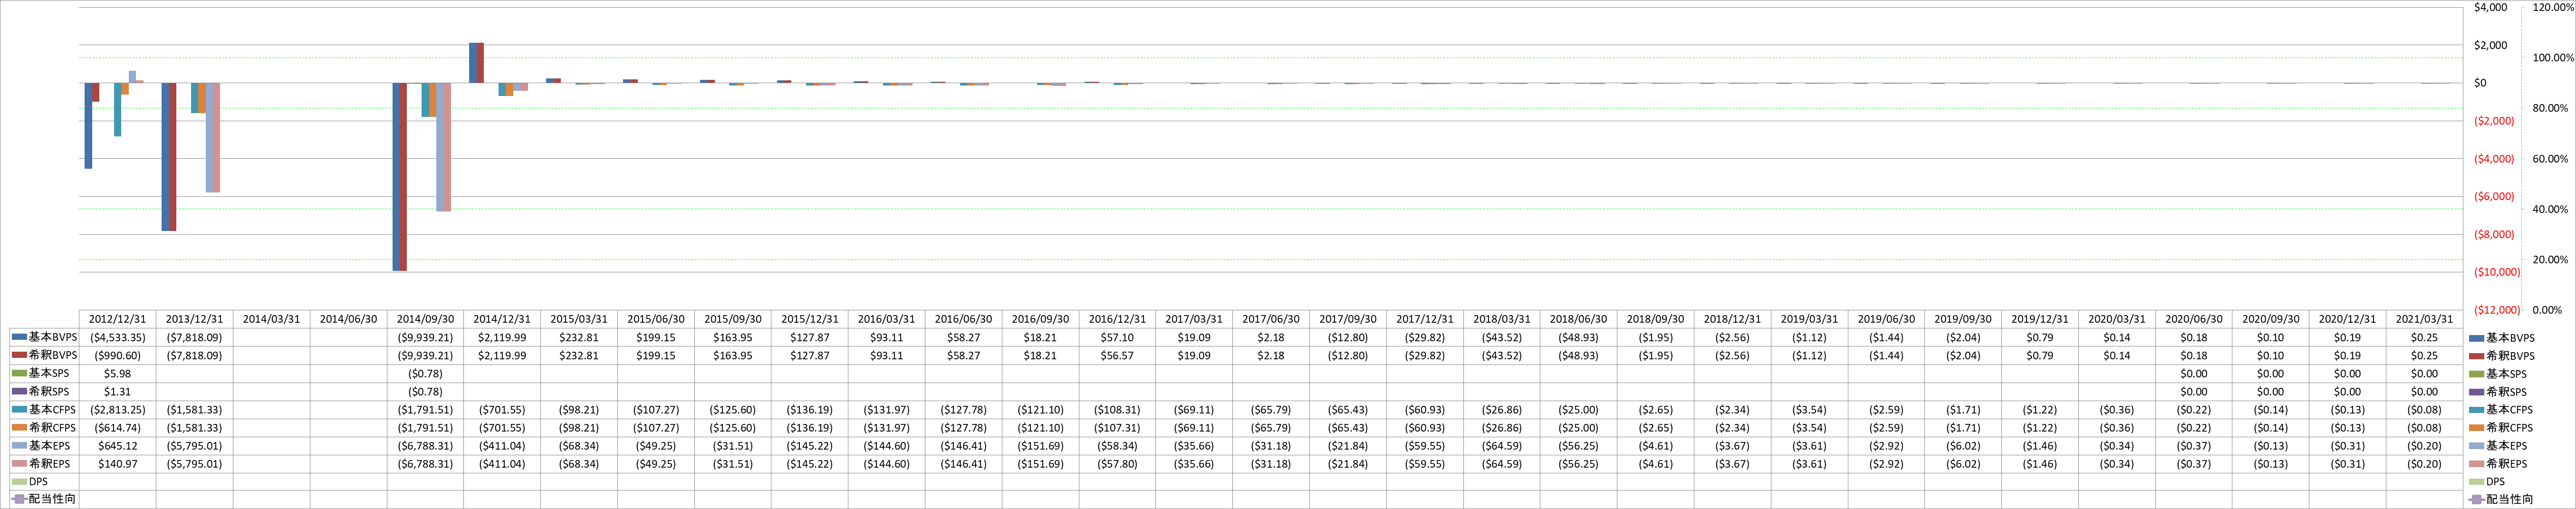Click the ($58.34) 基本EPS cell

point(1118,446)
